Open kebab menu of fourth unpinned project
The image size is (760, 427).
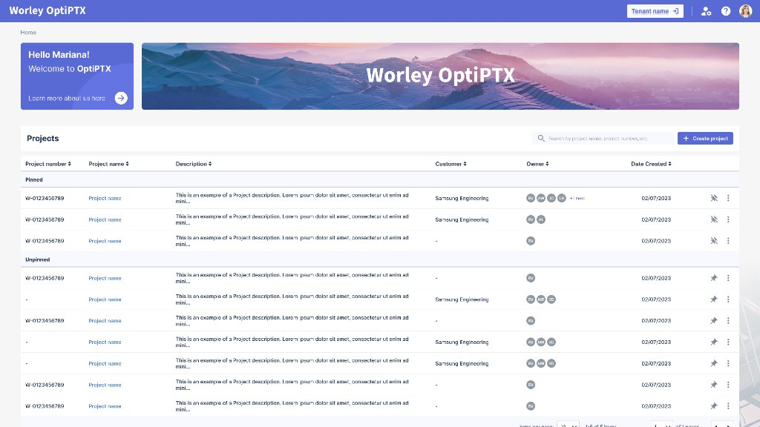pos(728,342)
